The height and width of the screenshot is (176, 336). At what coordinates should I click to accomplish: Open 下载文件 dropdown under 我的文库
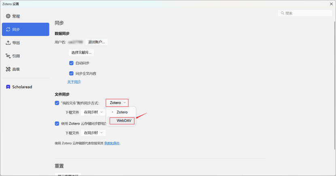click(93, 112)
